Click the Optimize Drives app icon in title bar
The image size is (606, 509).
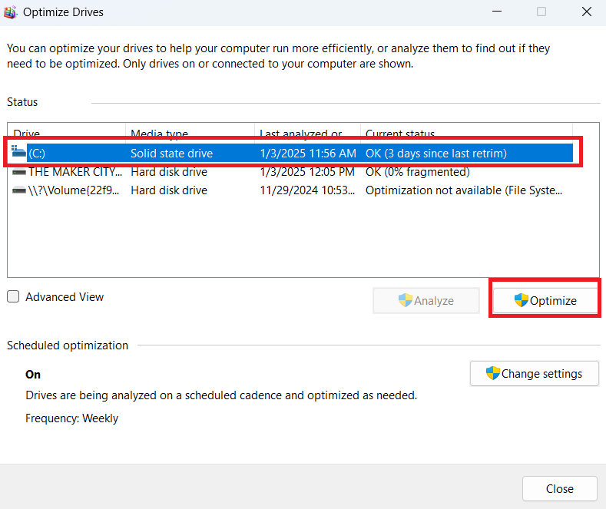click(x=10, y=12)
